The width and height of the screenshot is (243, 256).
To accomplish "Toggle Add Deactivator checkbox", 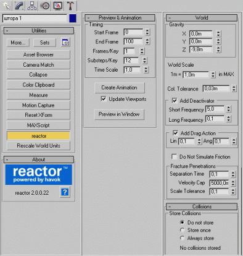I will [x=175, y=101].
